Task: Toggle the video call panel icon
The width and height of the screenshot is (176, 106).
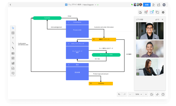Action: [152, 12]
